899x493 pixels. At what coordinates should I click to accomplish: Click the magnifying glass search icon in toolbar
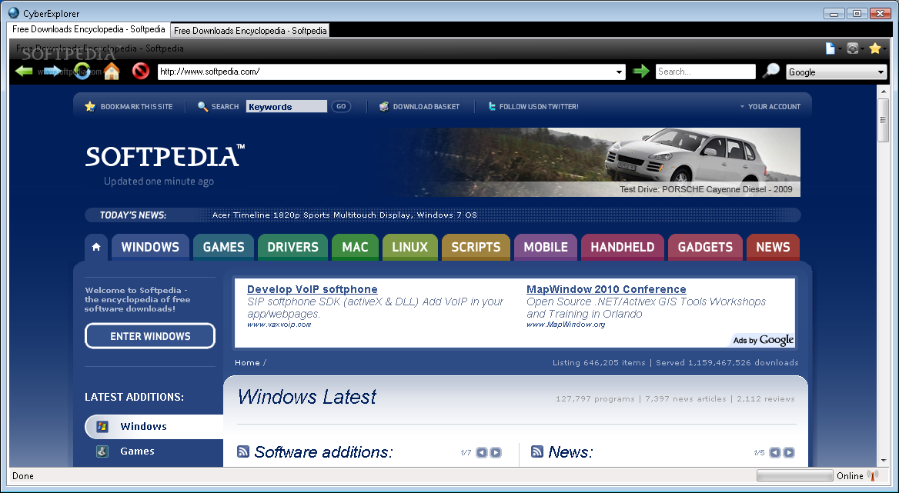coord(771,71)
